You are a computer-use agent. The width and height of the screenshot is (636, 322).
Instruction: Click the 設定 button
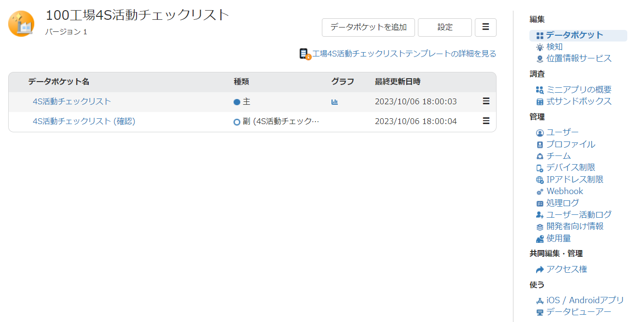point(445,28)
